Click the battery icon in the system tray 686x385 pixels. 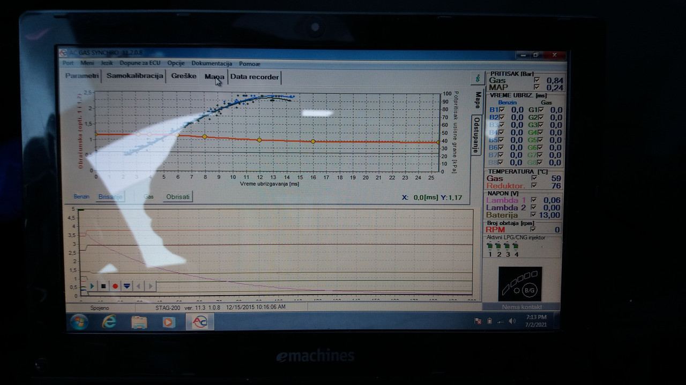pos(489,321)
